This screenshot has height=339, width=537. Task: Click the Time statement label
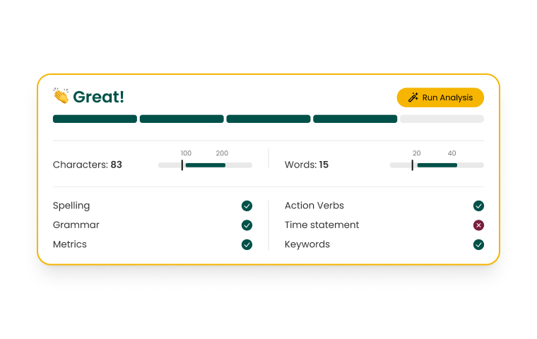coord(321,225)
